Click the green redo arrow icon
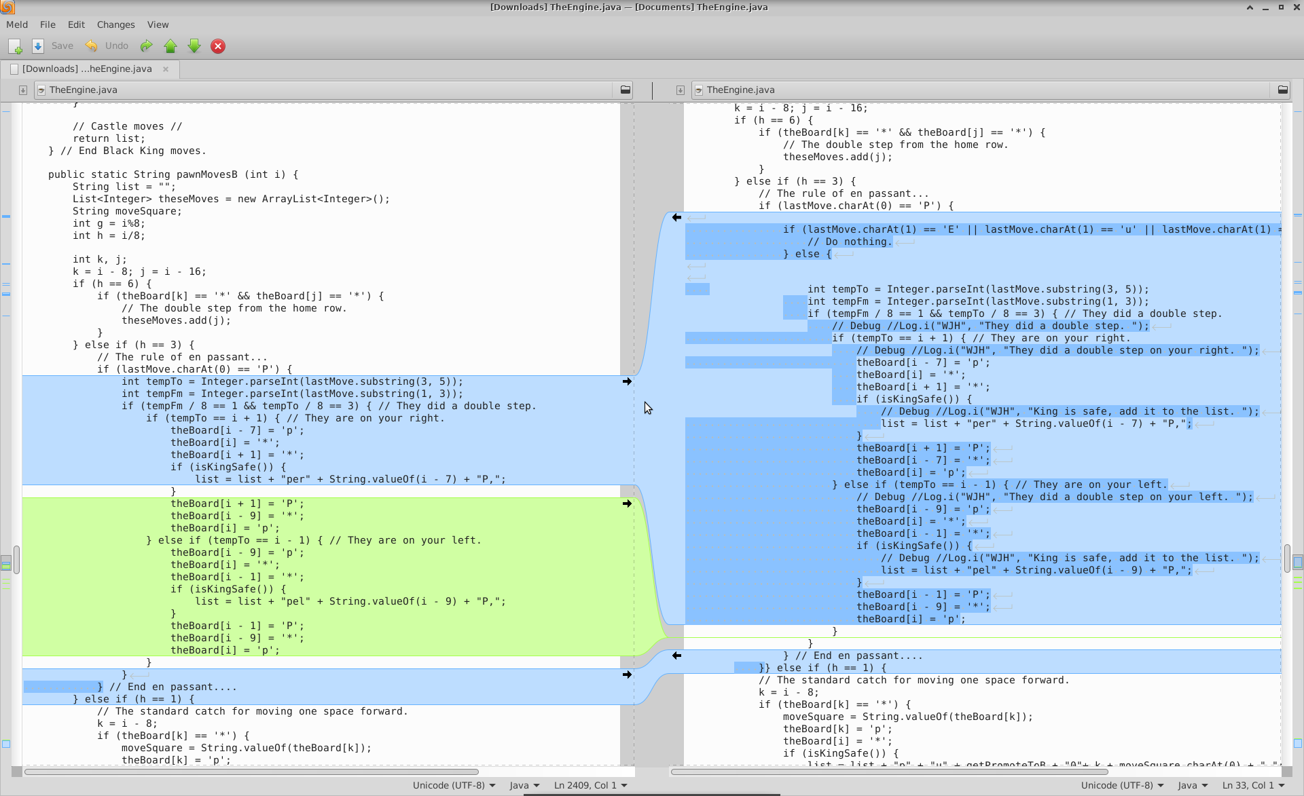The height and width of the screenshot is (796, 1304). pyautogui.click(x=146, y=46)
